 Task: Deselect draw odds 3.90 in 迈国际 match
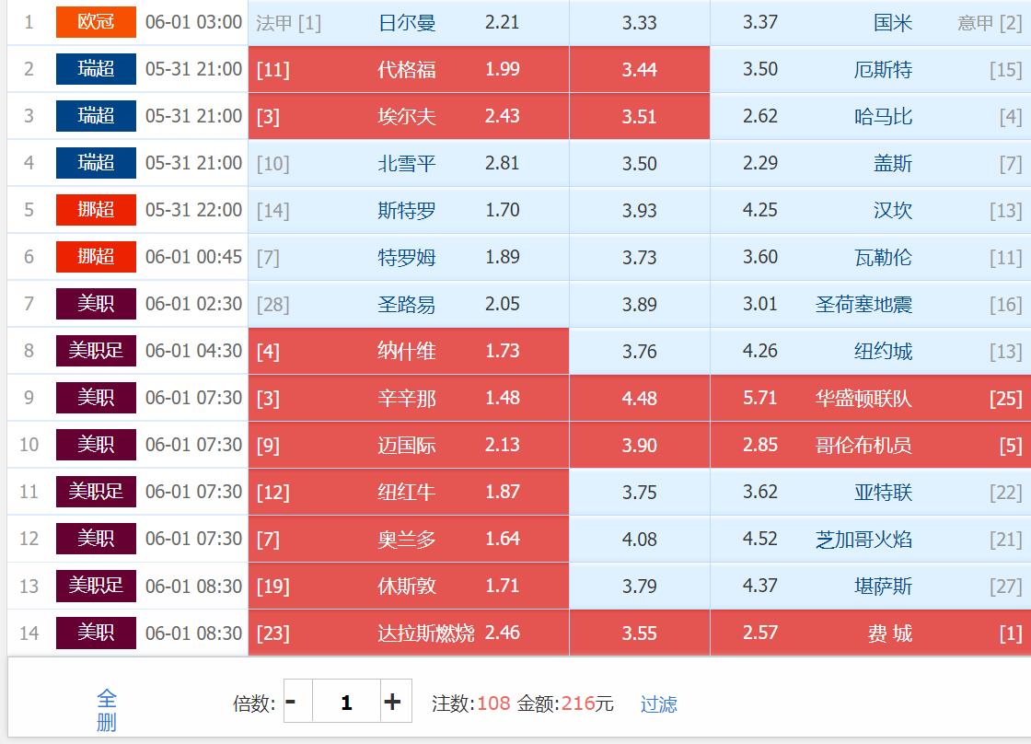tap(640, 445)
